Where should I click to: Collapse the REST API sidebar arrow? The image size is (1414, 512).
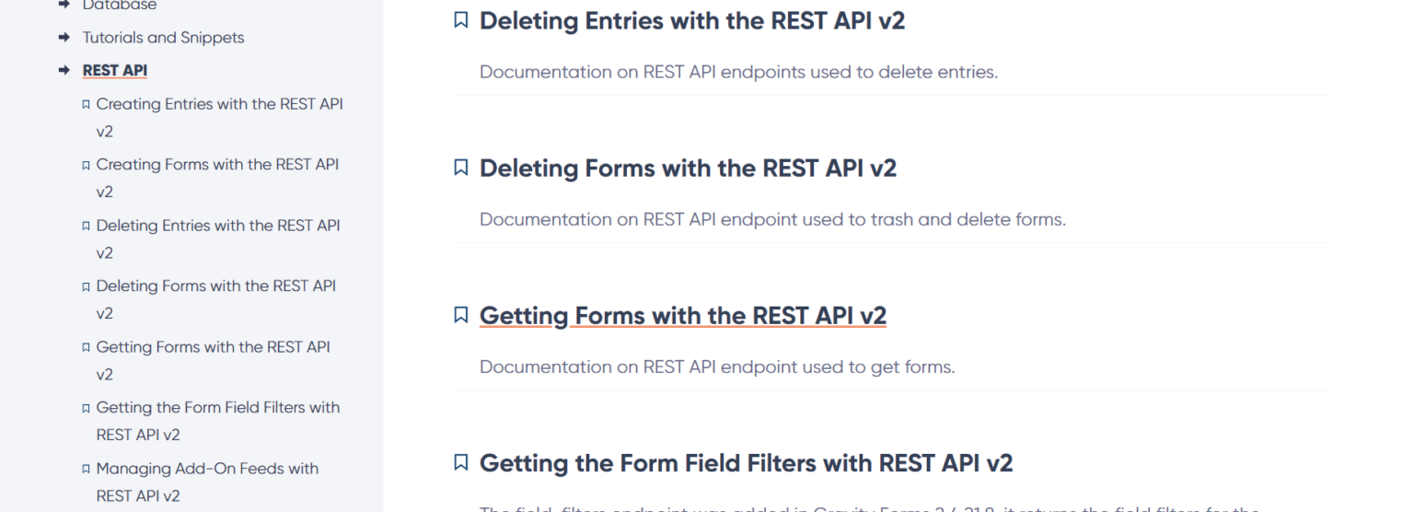64,71
